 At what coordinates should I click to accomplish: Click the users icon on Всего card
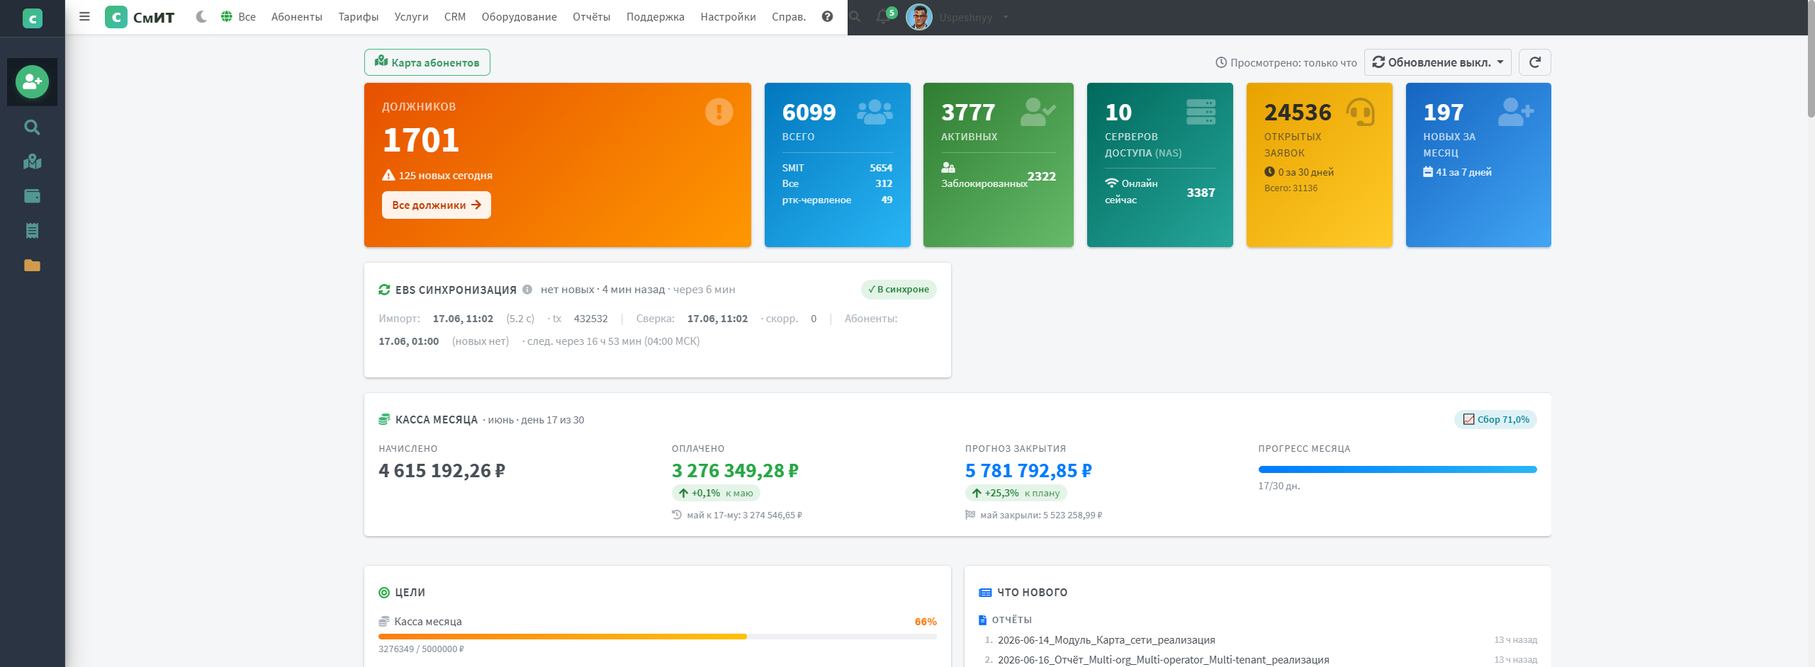(875, 112)
